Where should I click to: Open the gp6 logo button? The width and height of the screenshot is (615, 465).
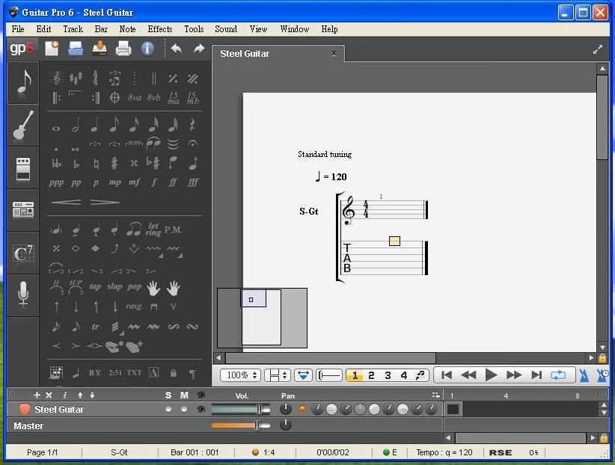[x=22, y=49]
